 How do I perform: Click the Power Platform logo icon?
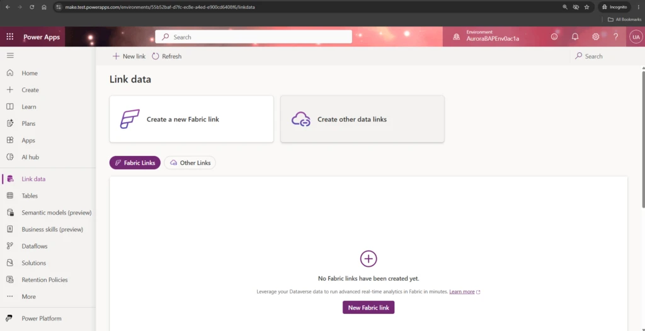[x=9, y=318]
